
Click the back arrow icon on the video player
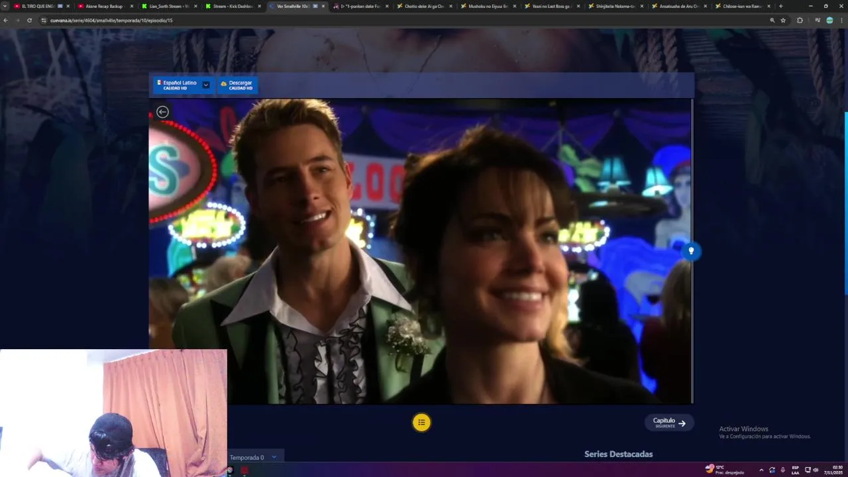click(162, 112)
